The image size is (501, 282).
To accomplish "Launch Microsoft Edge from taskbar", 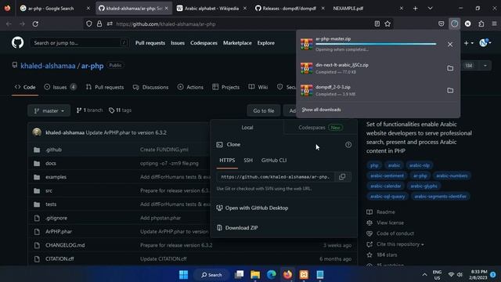I will (272, 275).
